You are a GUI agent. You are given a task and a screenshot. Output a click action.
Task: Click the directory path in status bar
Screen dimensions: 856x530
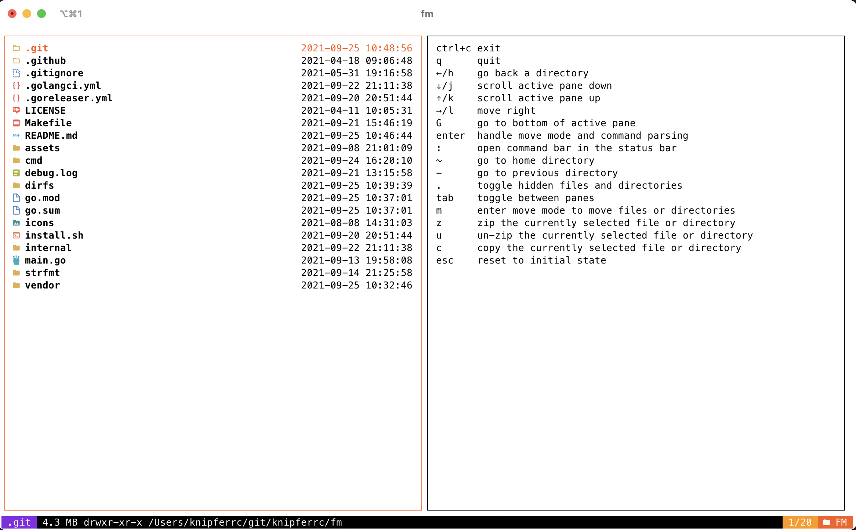pyautogui.click(x=245, y=522)
